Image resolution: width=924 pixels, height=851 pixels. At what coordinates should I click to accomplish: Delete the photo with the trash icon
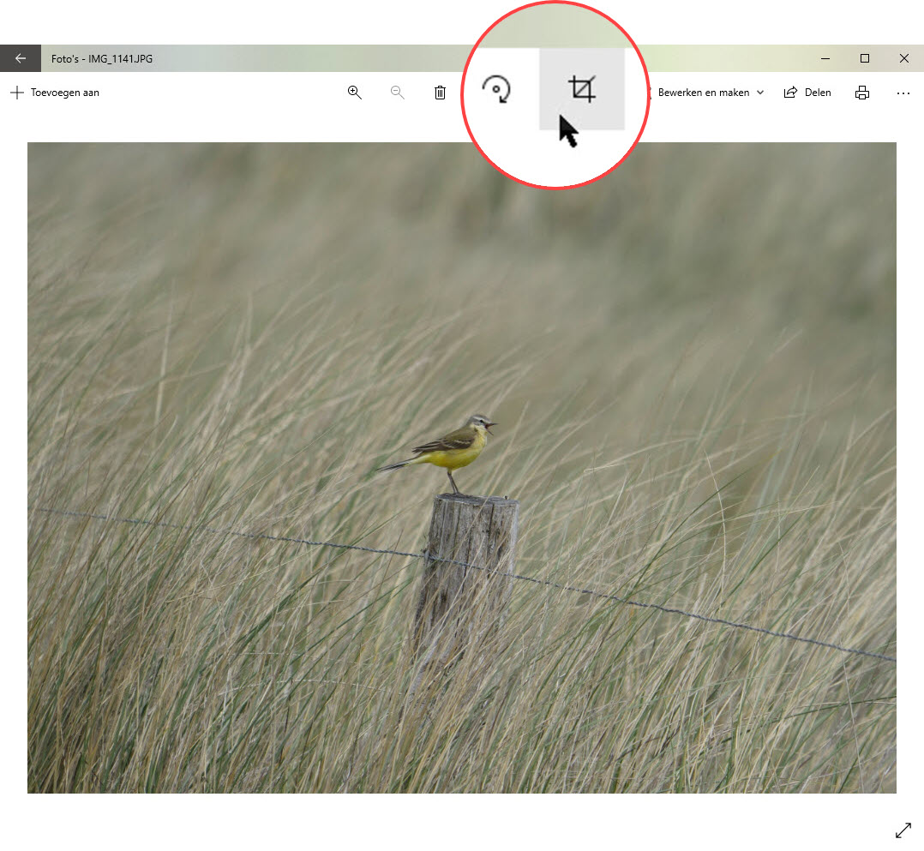[x=441, y=93]
